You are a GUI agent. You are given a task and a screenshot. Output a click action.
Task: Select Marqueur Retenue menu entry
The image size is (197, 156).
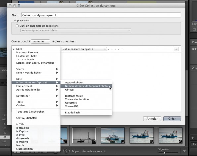click(27, 52)
